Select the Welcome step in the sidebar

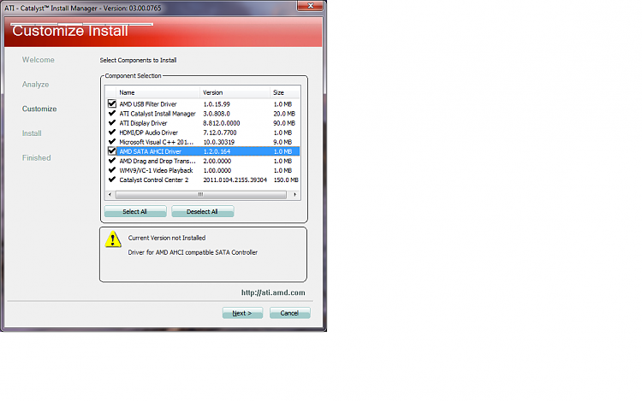click(38, 60)
